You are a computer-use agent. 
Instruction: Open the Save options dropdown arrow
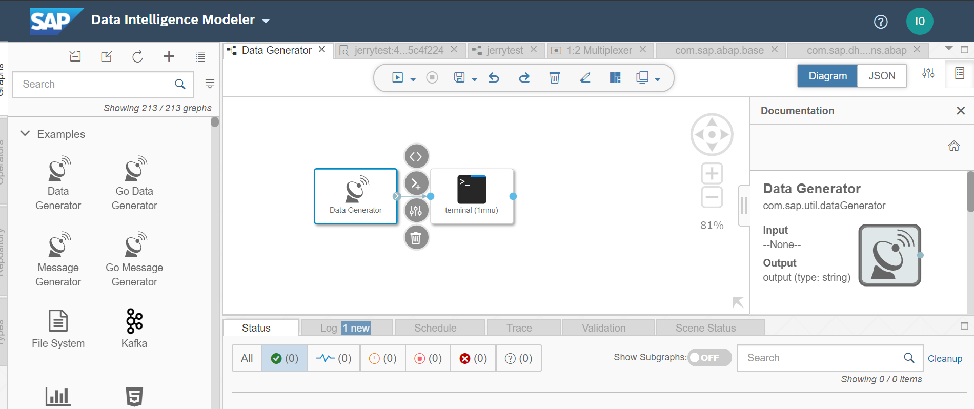click(475, 79)
